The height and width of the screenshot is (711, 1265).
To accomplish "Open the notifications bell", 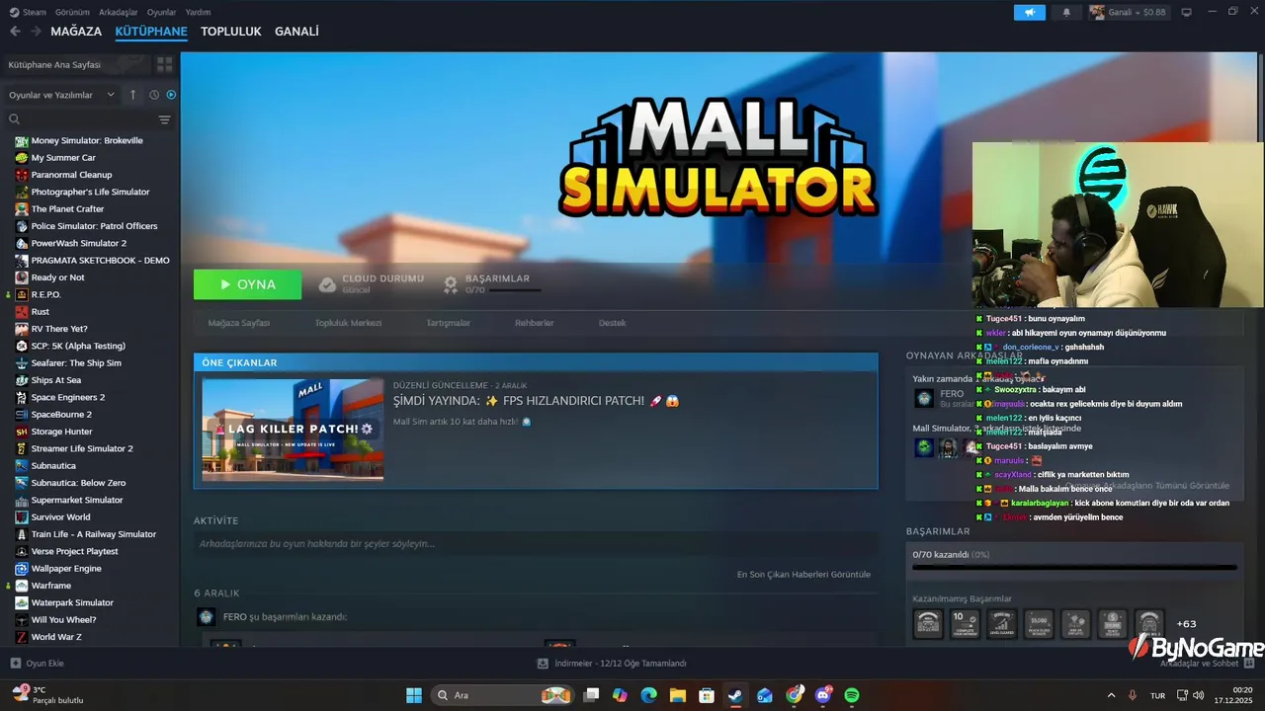I will click(1066, 12).
